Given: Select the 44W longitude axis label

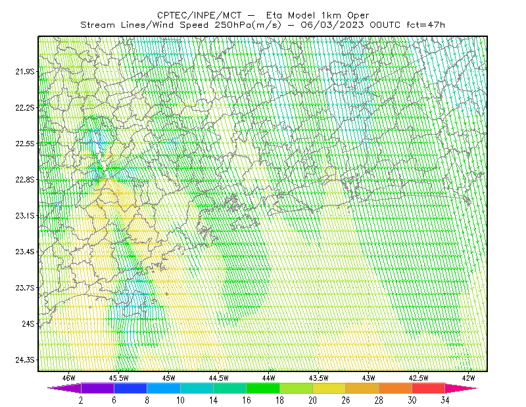Looking at the screenshot, I should point(269,378).
